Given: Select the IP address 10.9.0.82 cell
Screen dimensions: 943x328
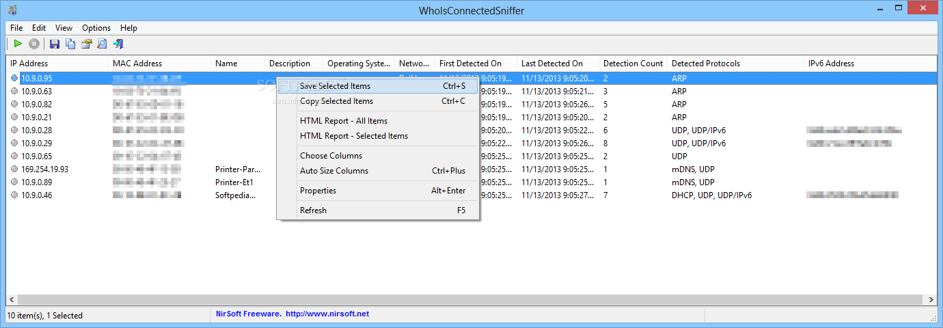Looking at the screenshot, I should coord(36,105).
